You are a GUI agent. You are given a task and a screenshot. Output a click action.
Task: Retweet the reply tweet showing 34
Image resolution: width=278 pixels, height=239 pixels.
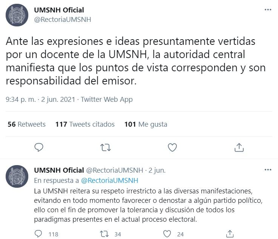coord(104,234)
